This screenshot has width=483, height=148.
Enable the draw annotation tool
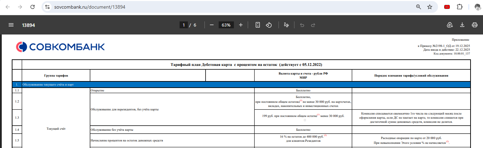click(286, 25)
